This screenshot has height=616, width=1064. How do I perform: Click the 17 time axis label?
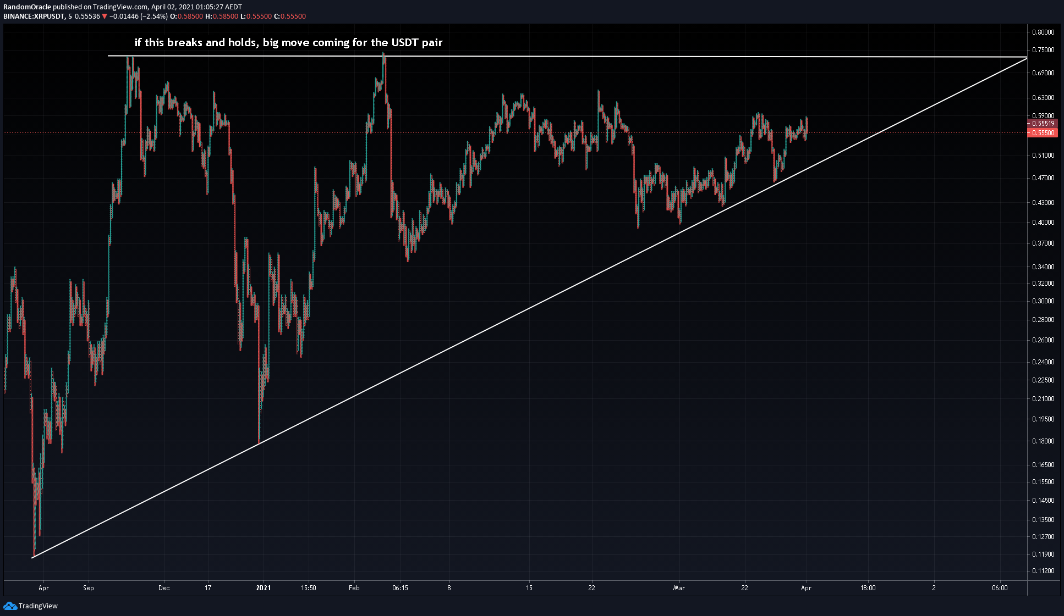point(208,588)
